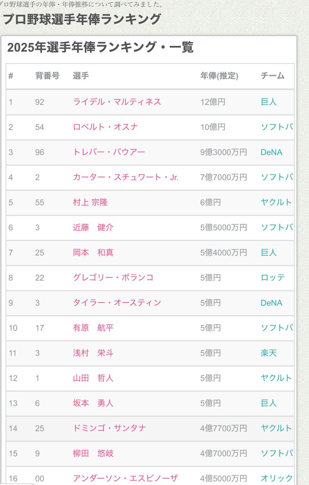Open ロッテ team link
Image resolution: width=309 pixels, height=485 pixels.
coord(273,278)
